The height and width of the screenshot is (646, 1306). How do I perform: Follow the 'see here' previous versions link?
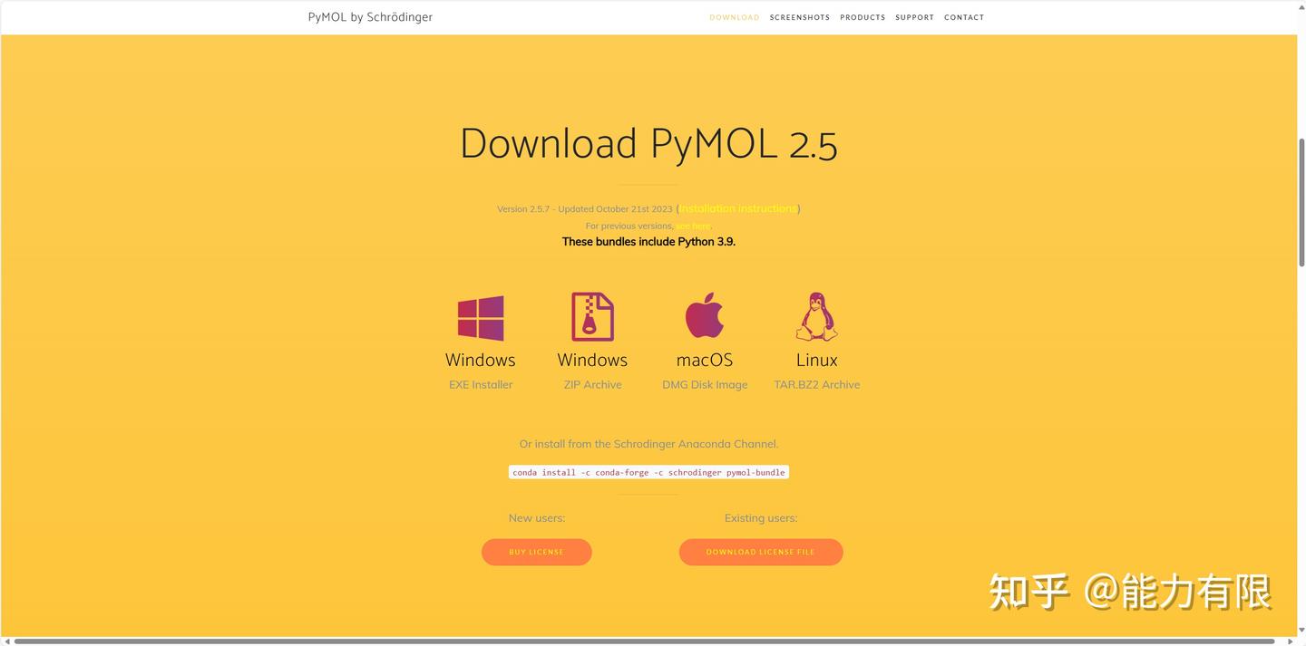(x=693, y=226)
